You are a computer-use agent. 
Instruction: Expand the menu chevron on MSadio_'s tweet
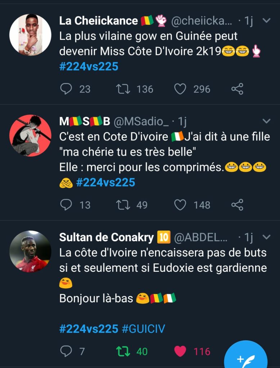point(267,121)
